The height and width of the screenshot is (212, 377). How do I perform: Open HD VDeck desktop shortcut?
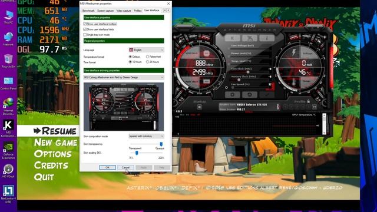8,171
